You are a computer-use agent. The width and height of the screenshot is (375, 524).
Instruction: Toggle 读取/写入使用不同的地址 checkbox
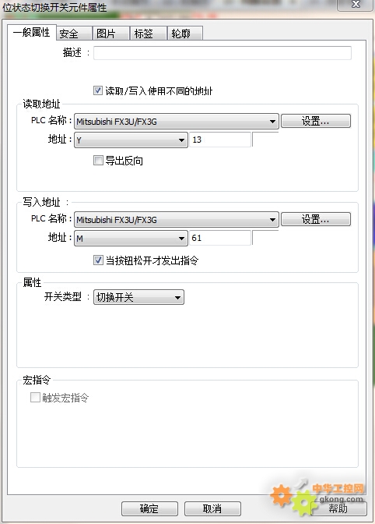pyautogui.click(x=98, y=90)
